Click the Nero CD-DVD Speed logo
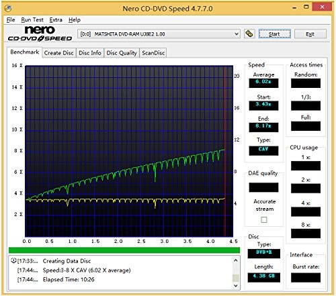 click(x=40, y=34)
